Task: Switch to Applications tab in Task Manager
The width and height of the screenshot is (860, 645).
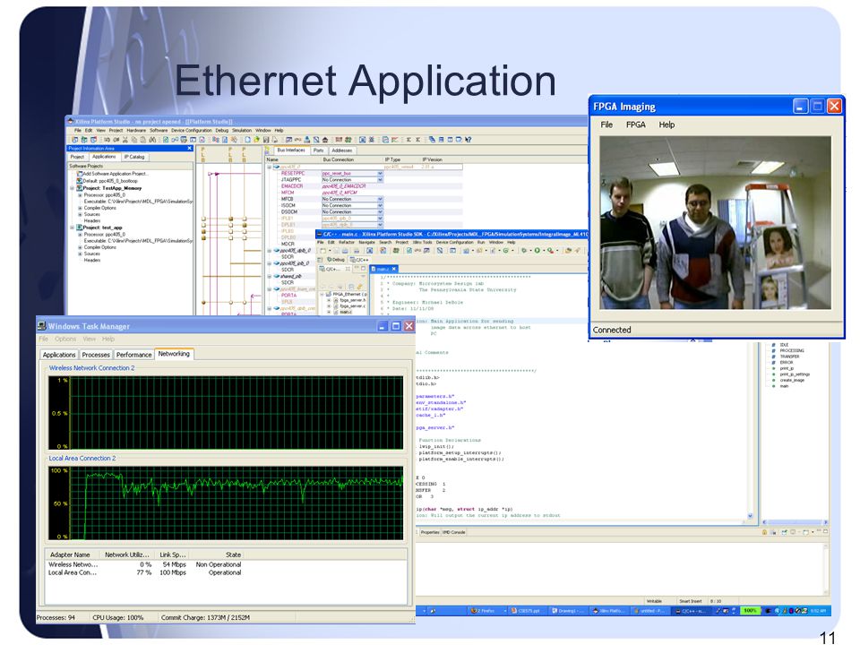Action: (x=59, y=355)
